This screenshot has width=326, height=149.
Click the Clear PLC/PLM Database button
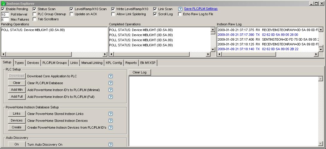17,83
